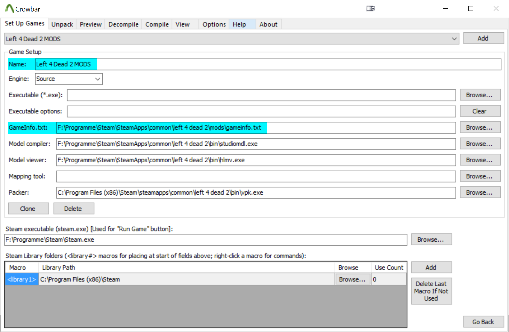Click the Go Back button
509x332 pixels.
[484, 322]
